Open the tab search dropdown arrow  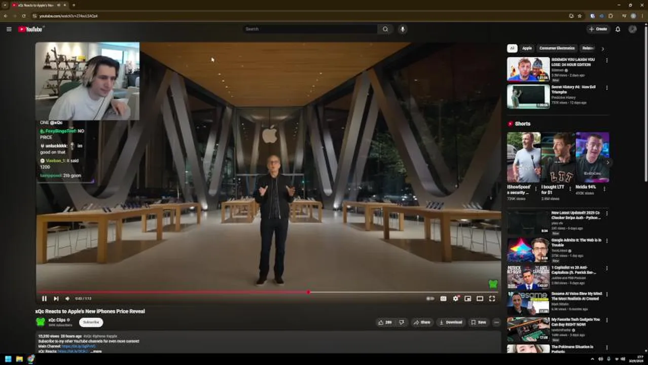click(x=5, y=5)
